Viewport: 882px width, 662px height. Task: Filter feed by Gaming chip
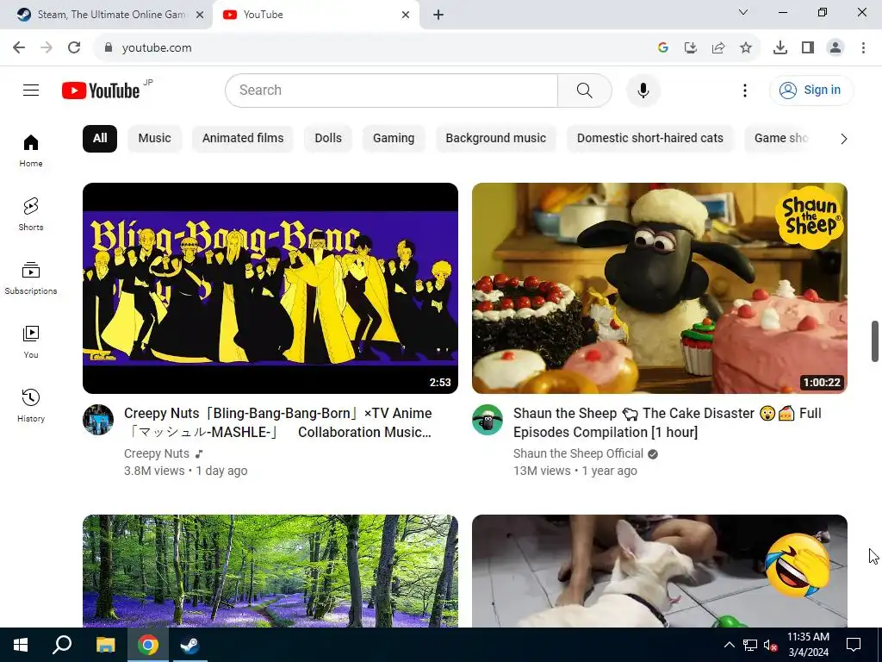(394, 139)
